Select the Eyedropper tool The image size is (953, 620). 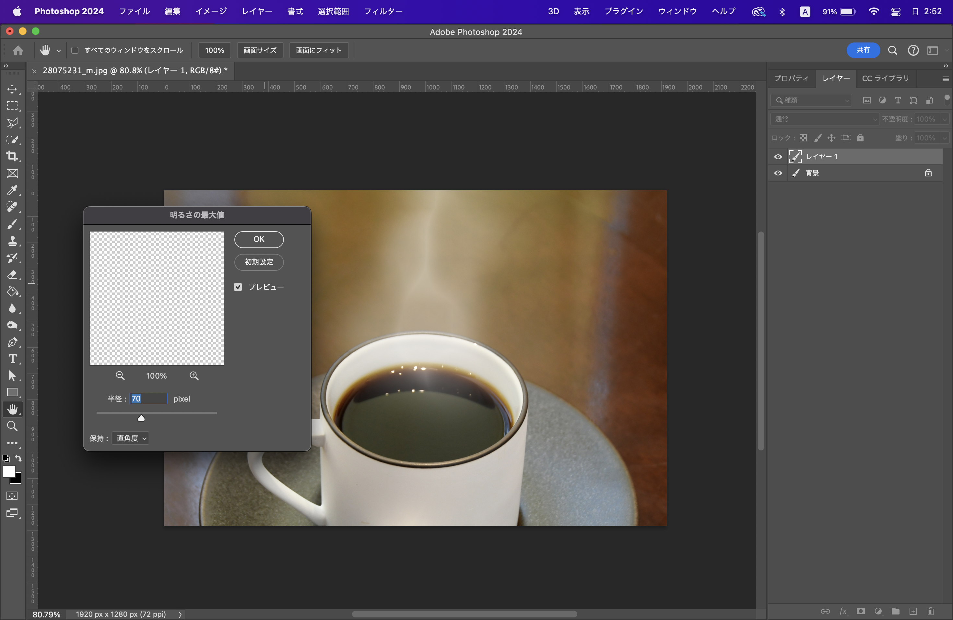click(12, 190)
